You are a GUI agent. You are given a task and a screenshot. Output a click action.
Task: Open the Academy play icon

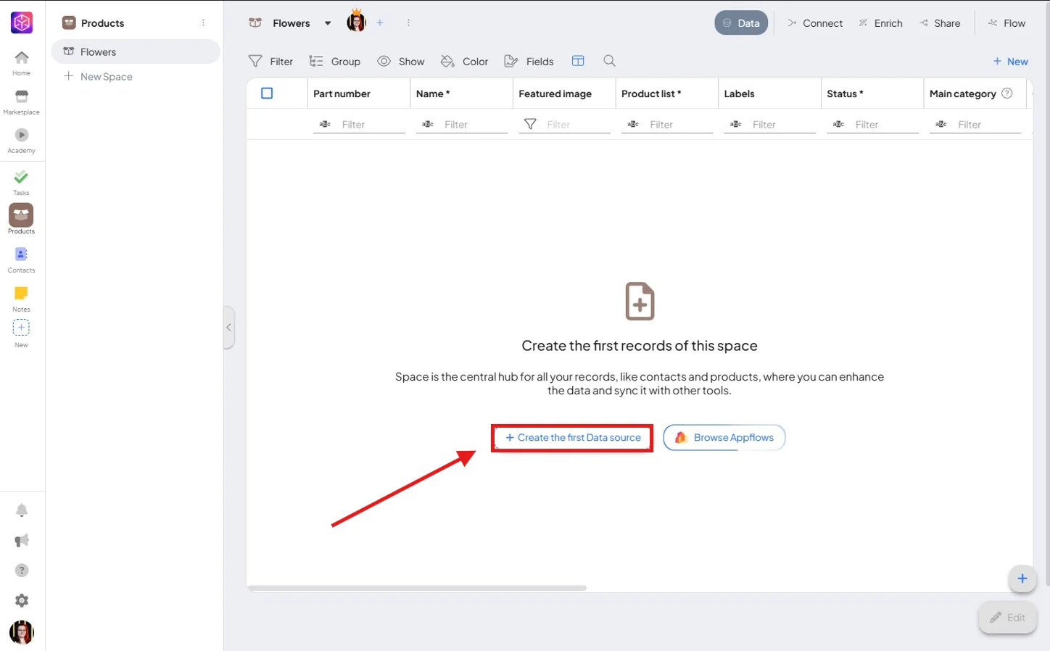click(x=21, y=135)
